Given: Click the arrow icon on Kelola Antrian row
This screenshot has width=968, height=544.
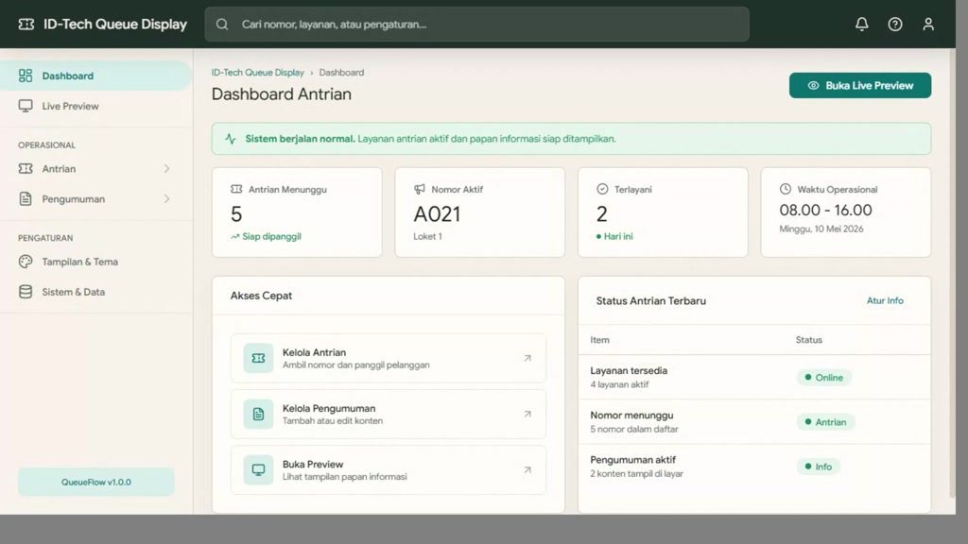Looking at the screenshot, I should click(x=527, y=358).
